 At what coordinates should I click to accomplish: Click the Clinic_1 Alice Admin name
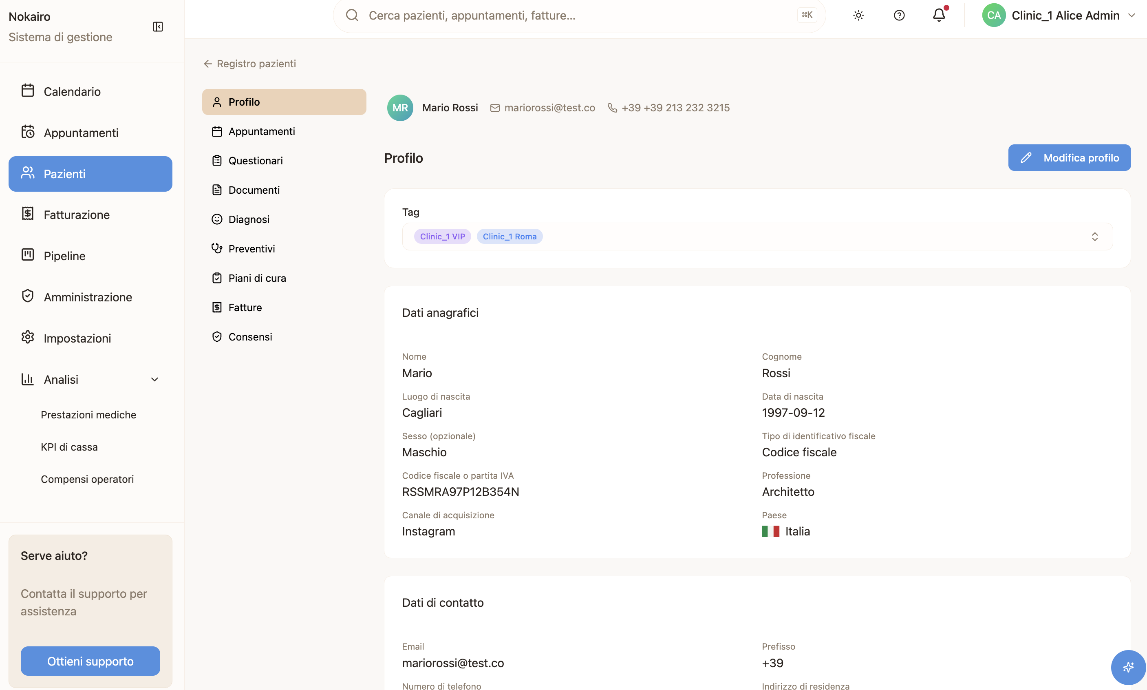(1065, 15)
